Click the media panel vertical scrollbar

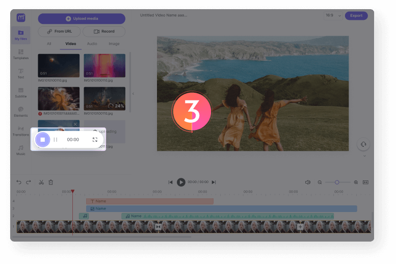tap(130, 82)
